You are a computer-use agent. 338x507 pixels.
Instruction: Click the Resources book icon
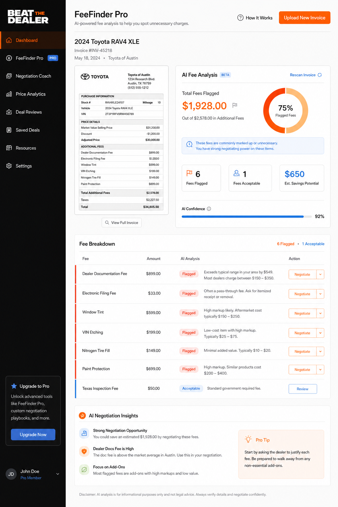coord(9,148)
